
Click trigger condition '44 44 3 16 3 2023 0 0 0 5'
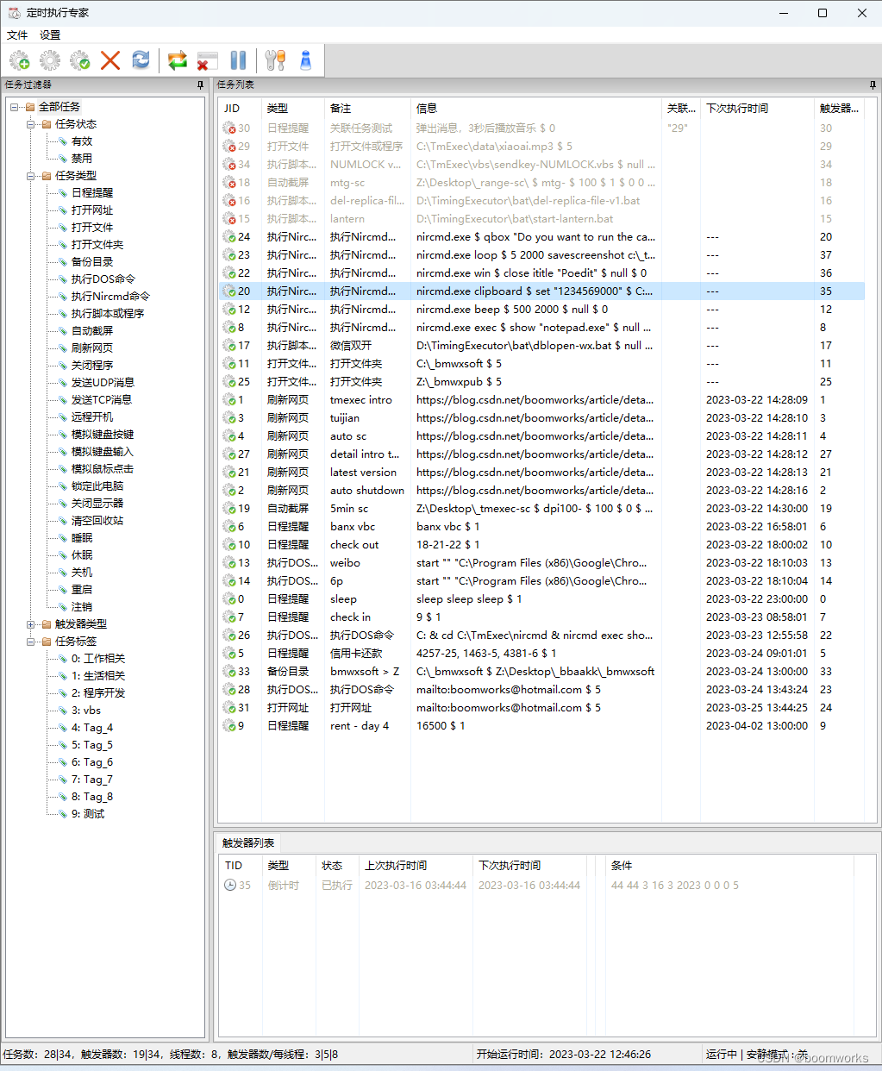[674, 886]
